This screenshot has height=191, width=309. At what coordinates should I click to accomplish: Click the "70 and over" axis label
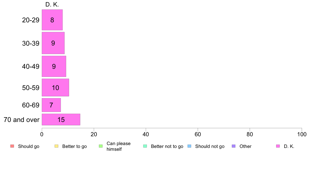point(22,120)
